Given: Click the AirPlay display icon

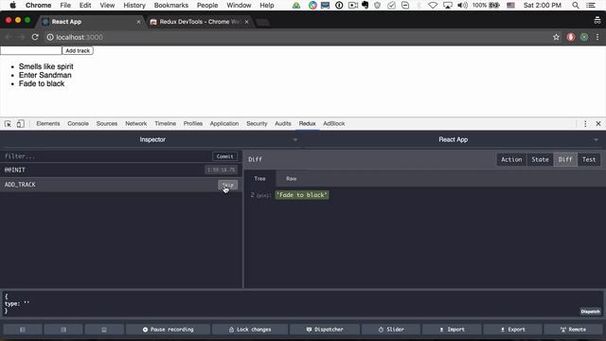Looking at the screenshot, I should click(448, 5).
